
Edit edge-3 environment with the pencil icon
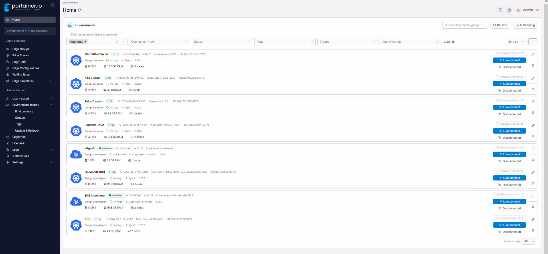(533, 149)
